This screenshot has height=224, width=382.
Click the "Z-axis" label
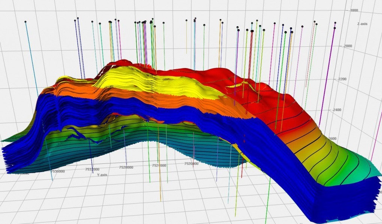pyautogui.click(x=362, y=24)
